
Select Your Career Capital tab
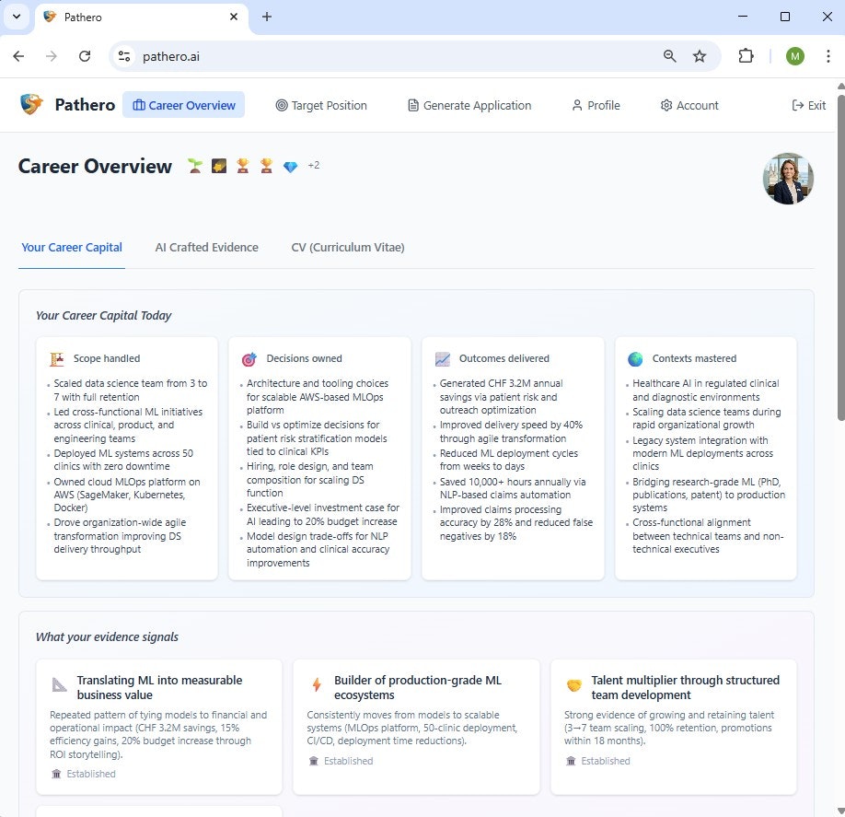[x=72, y=248]
